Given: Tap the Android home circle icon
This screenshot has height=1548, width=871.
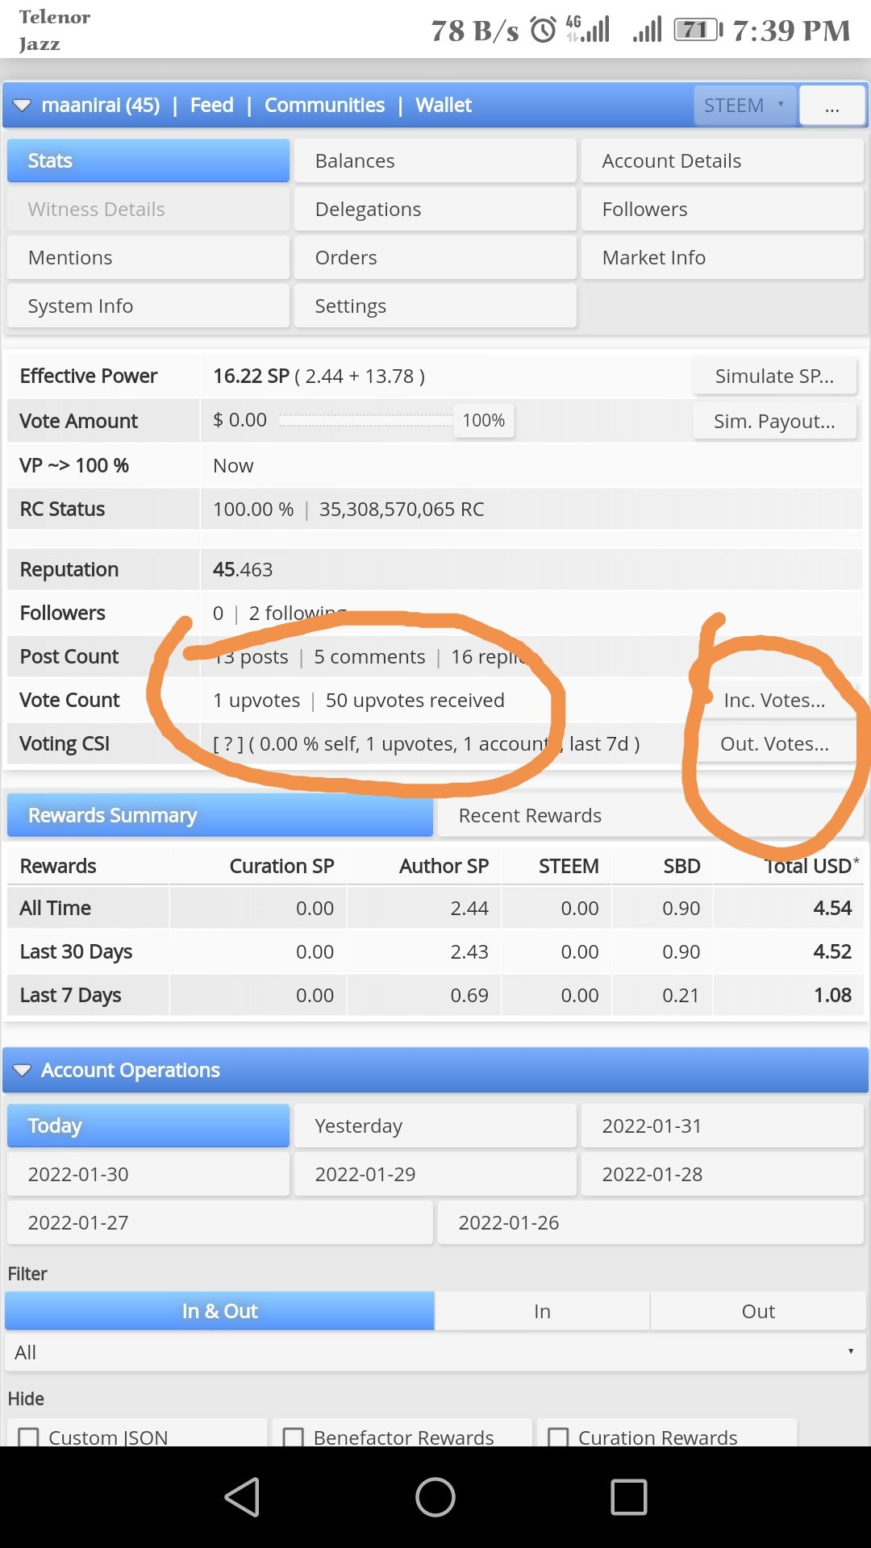Looking at the screenshot, I should [x=435, y=1497].
